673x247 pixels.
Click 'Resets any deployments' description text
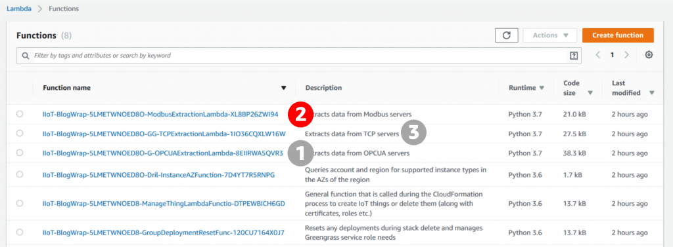(x=394, y=232)
